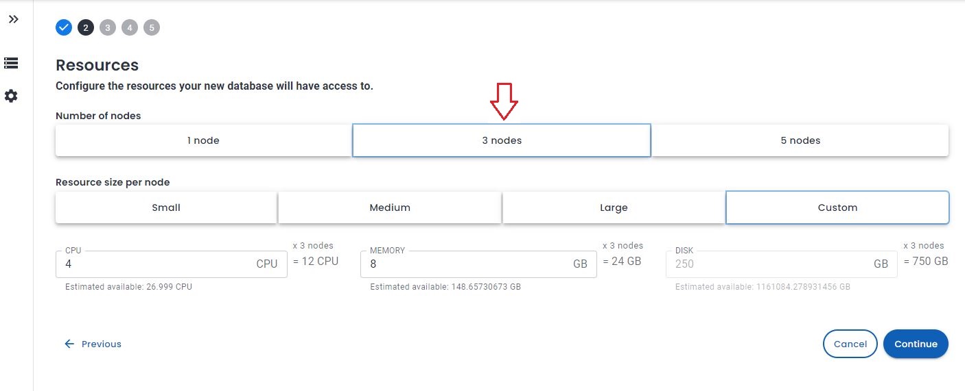Pick Small resource size per node
The width and height of the screenshot is (965, 391).
tap(166, 207)
